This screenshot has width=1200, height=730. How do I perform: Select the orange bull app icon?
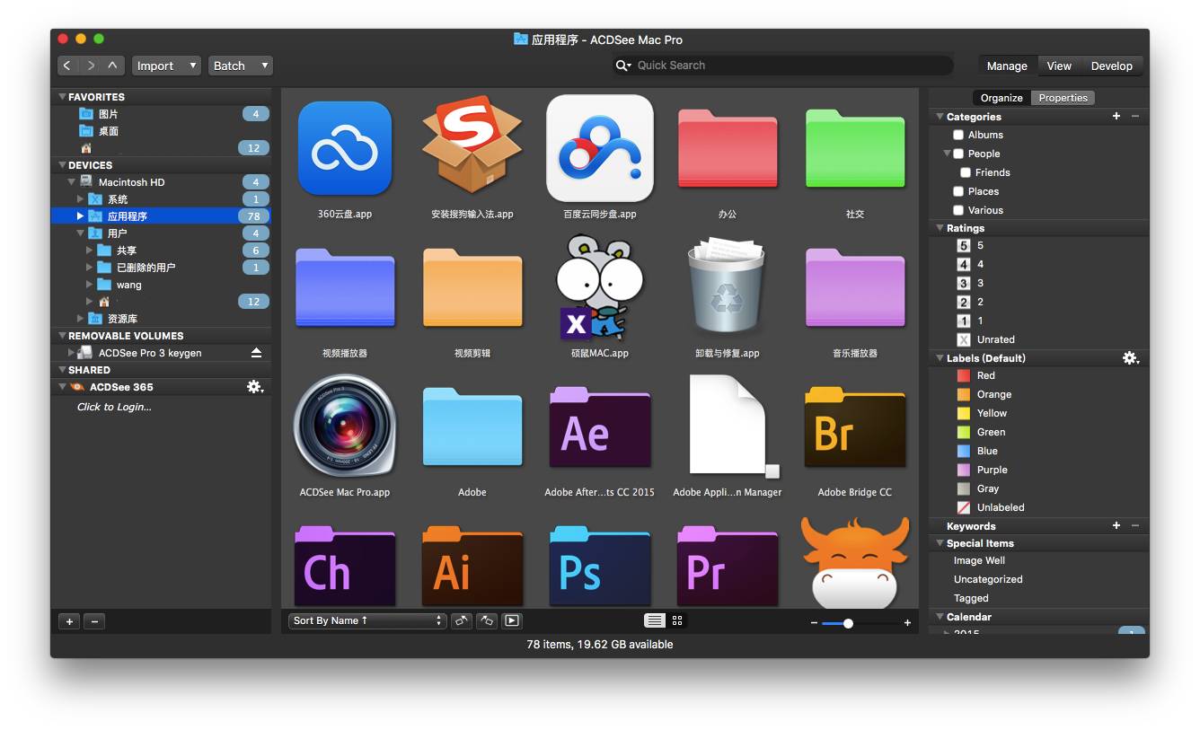click(855, 563)
